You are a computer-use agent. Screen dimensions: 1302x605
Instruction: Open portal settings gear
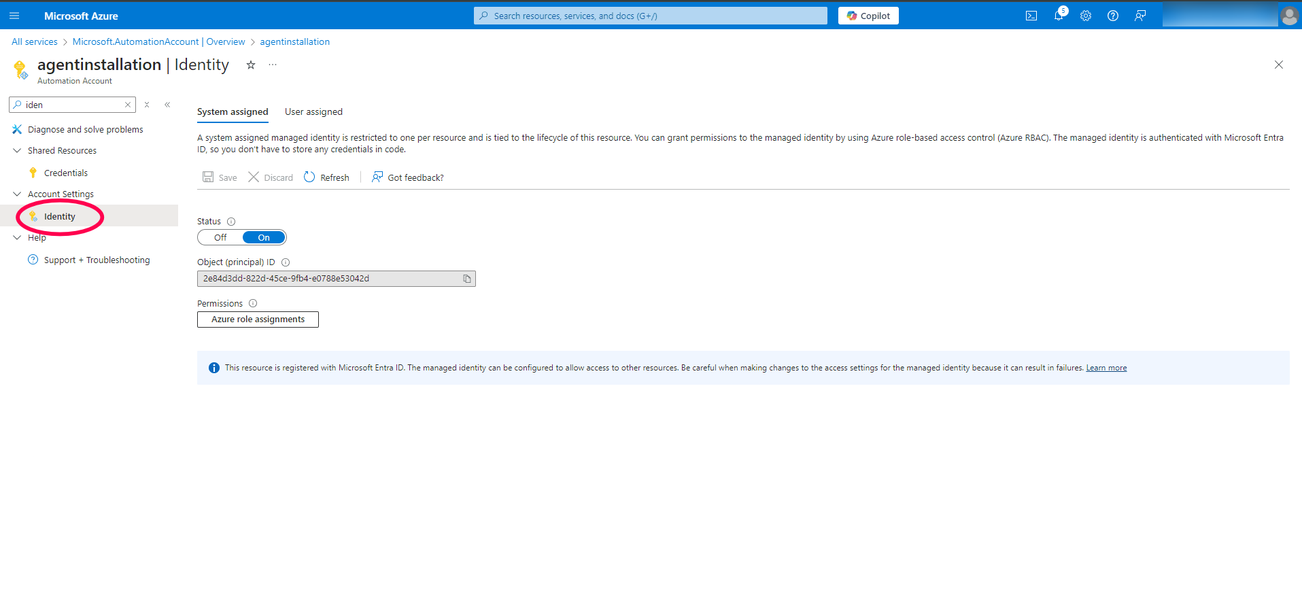[x=1086, y=16]
